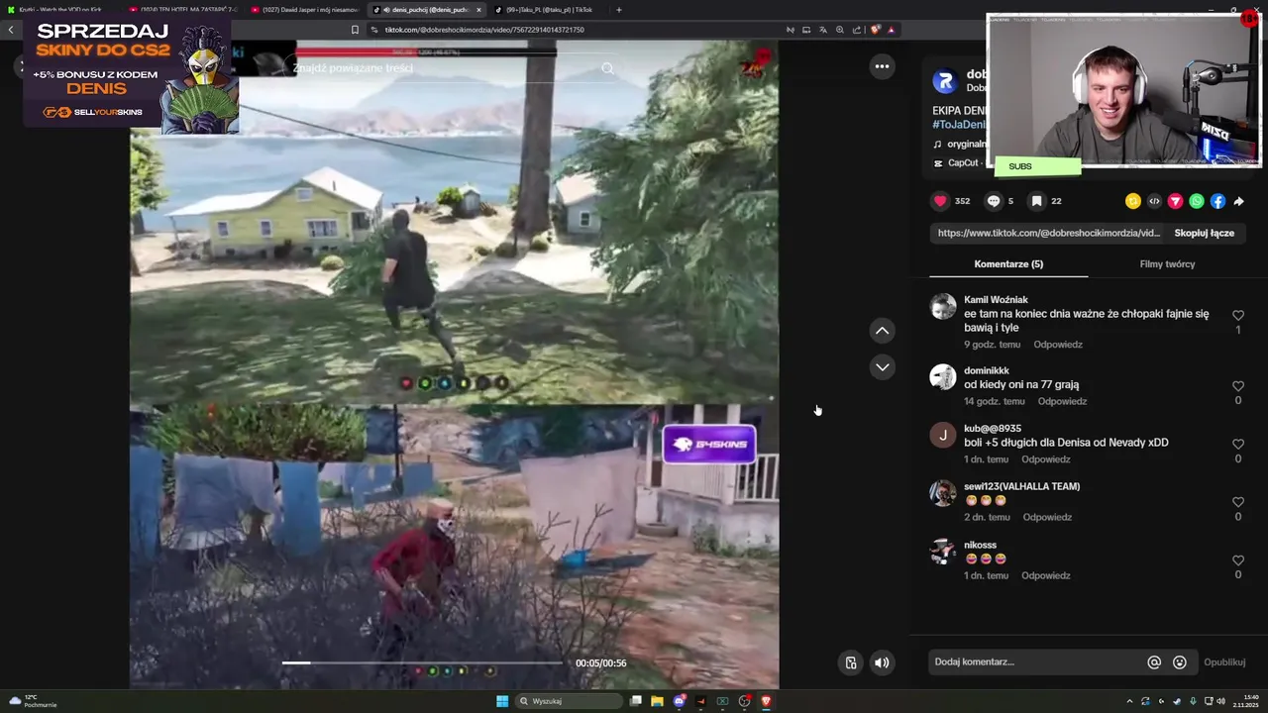Viewport: 1268px width, 713px height.
Task: Open Discord from the taskbar
Action: [x=679, y=701]
